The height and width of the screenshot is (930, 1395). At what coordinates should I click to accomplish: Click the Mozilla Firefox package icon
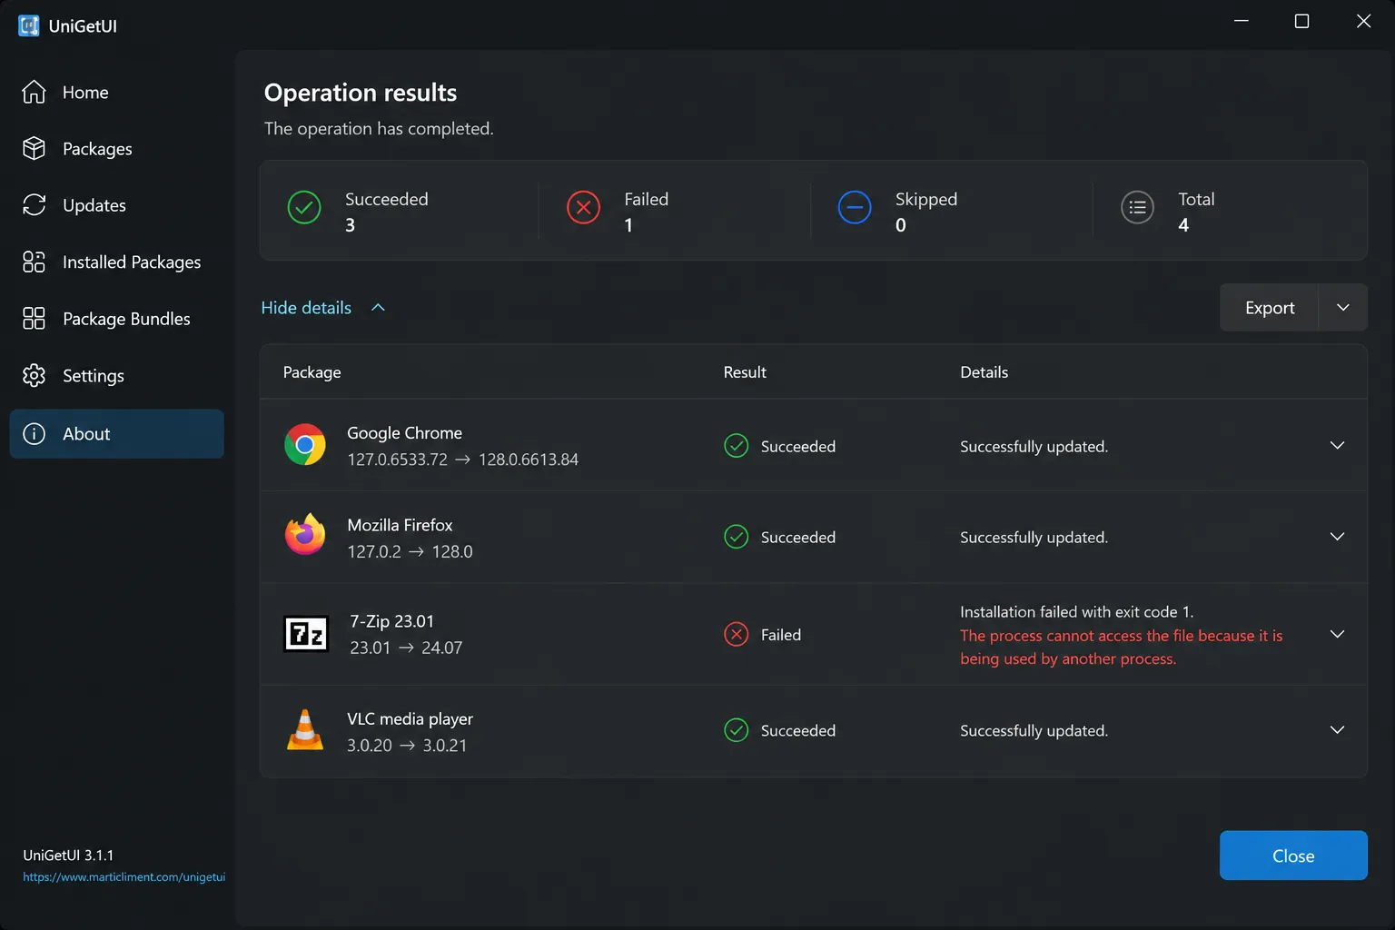[x=305, y=536]
